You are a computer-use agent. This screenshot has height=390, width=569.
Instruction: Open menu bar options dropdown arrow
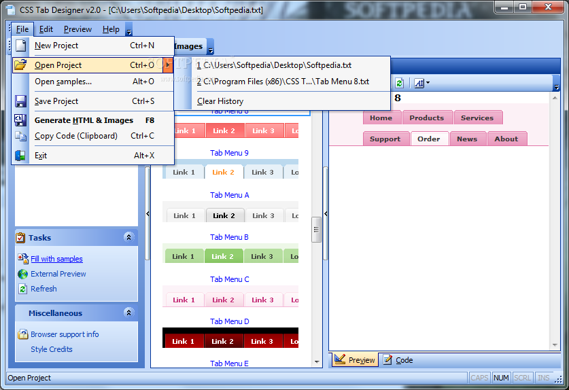pyautogui.click(x=128, y=30)
